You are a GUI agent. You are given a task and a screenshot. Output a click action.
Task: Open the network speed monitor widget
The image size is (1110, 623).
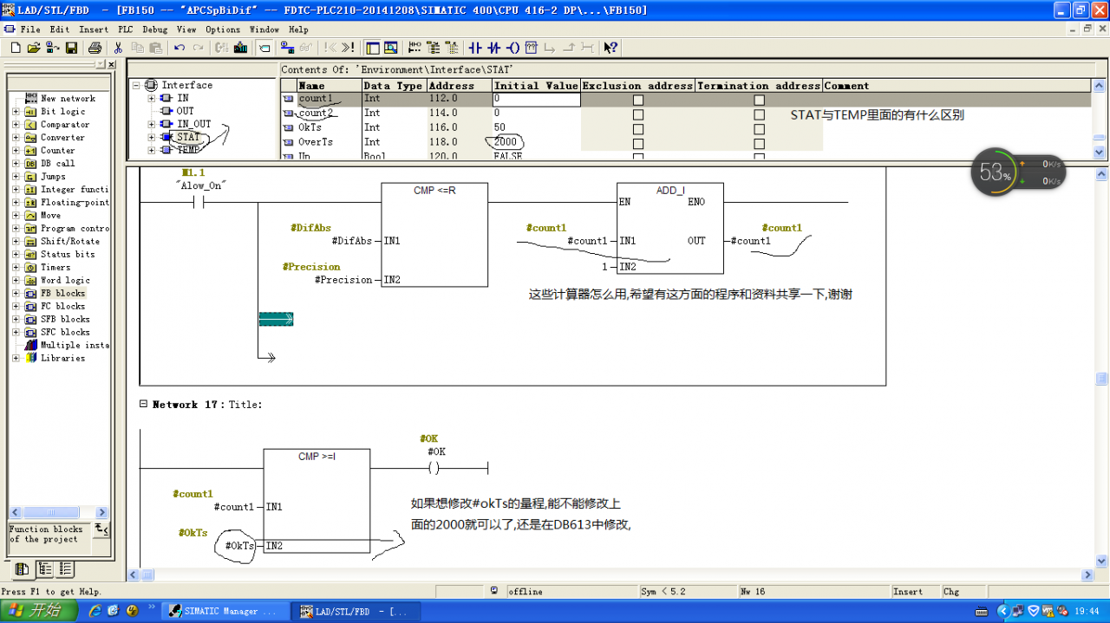[1016, 172]
